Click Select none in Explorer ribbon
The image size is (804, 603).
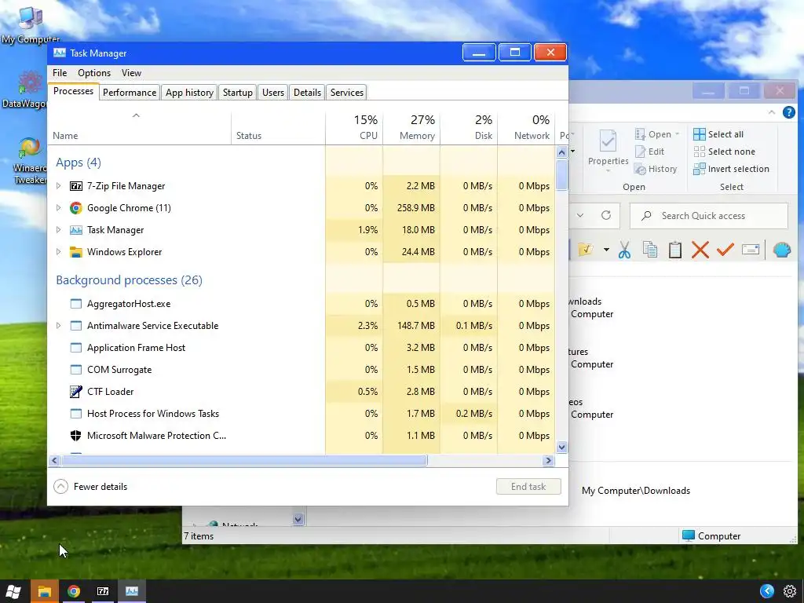[724, 152]
